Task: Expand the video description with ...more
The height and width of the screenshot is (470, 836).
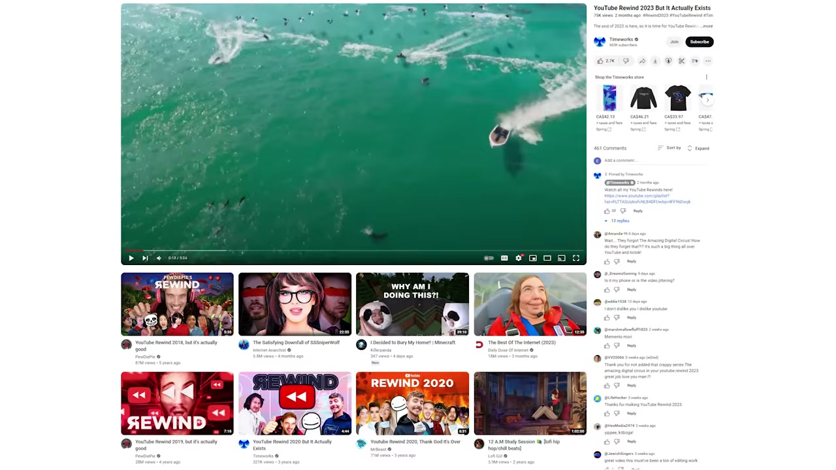Action: coord(707,26)
